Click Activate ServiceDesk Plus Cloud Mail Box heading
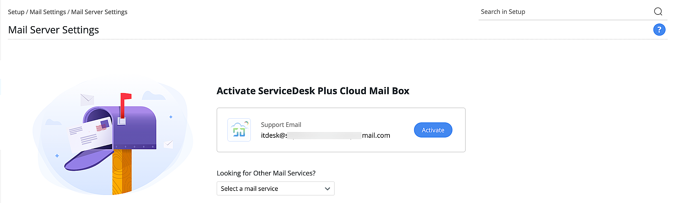Screen dimensions: 675x203 [313, 91]
